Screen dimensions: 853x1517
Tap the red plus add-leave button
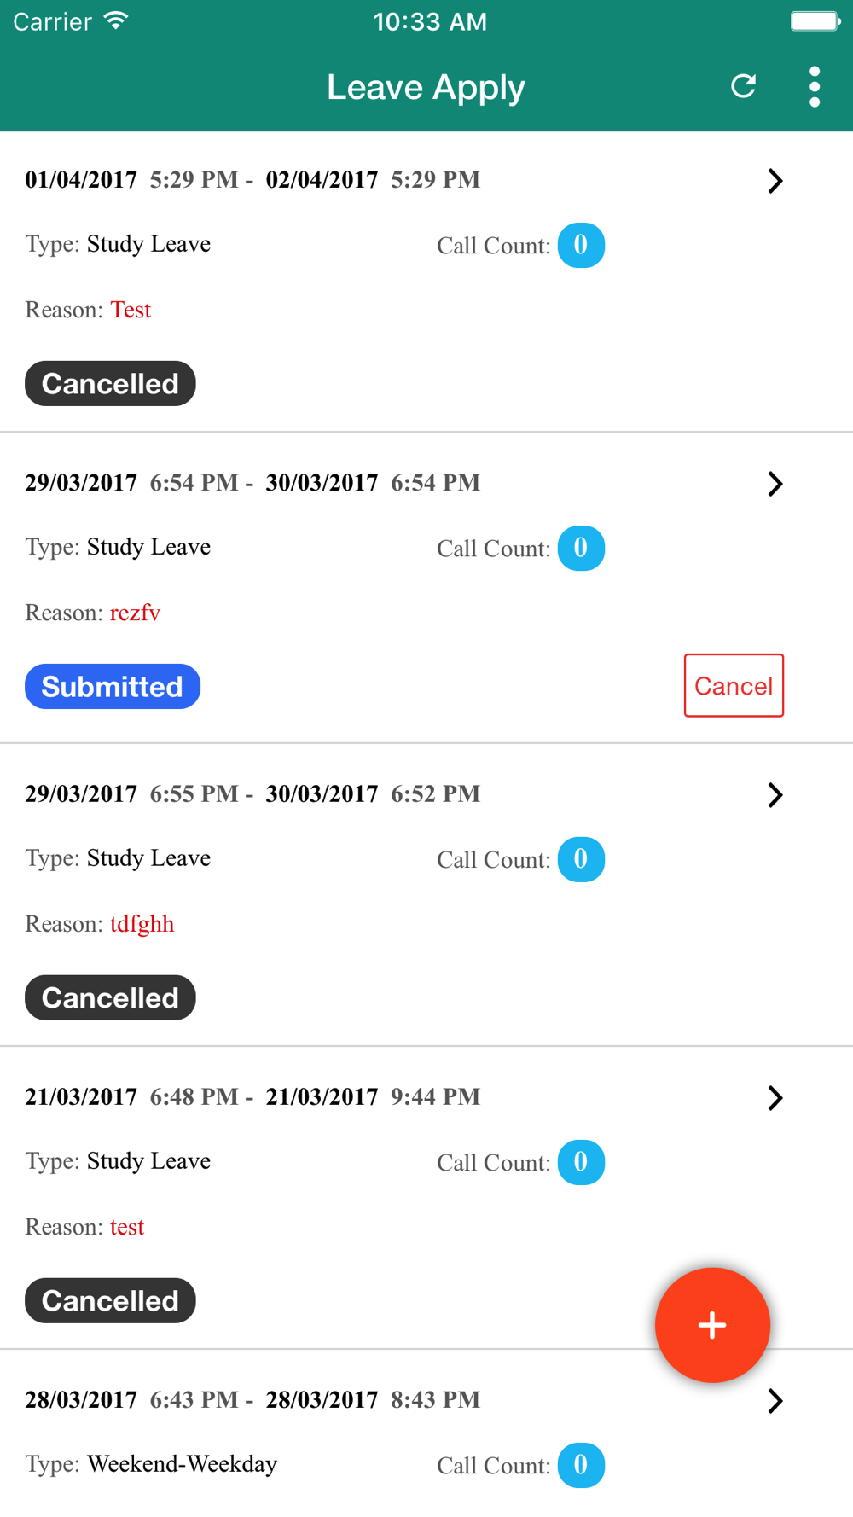click(x=712, y=1325)
